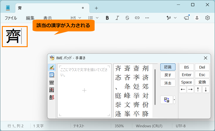Click the テキスト format indicator

[79, 126]
